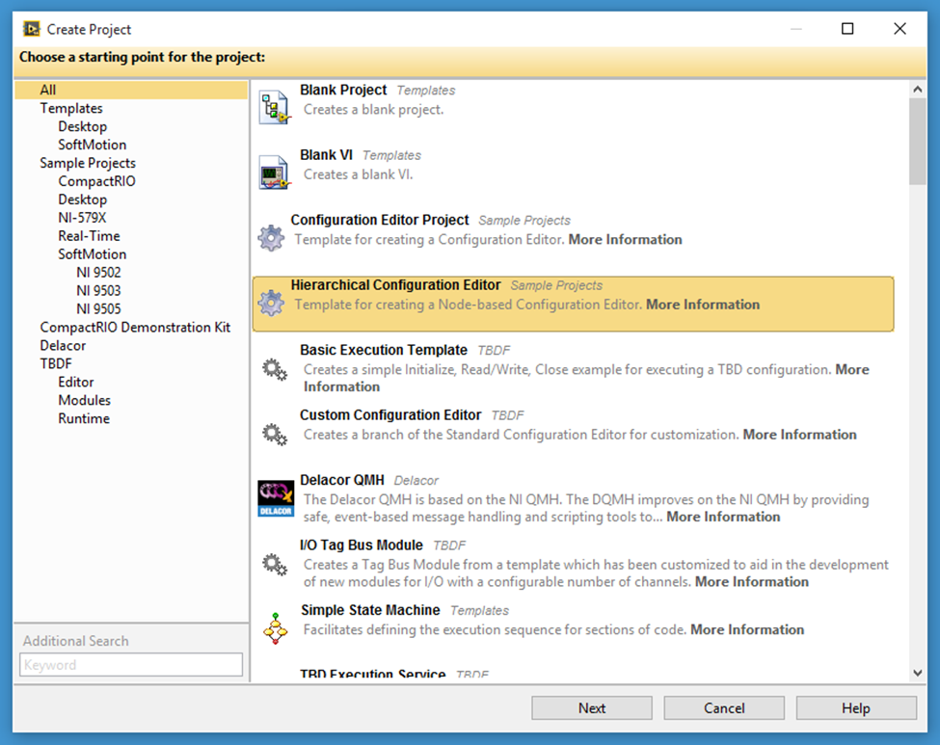
Task: Select the I/O Tag Bus Module title
Action: click(362, 545)
